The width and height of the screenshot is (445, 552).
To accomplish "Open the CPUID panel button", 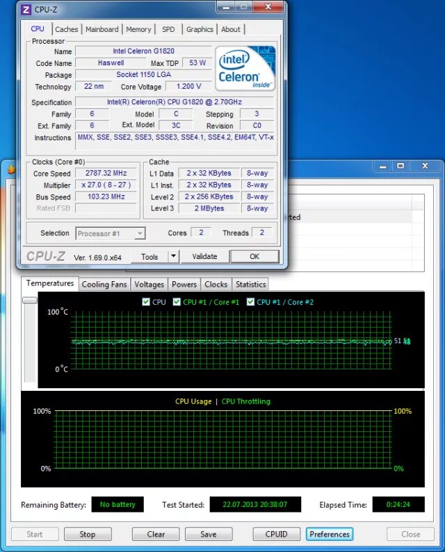I will pos(277,534).
